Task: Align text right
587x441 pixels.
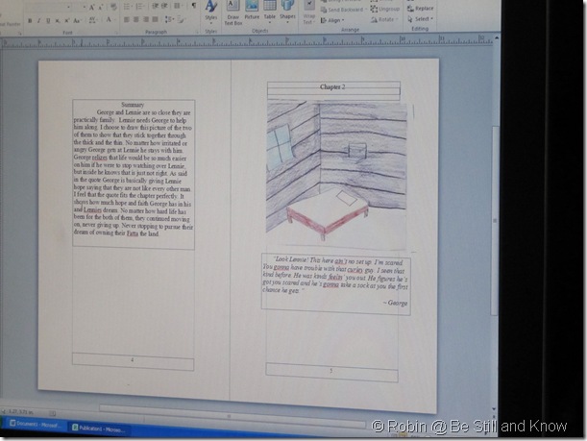Action: point(146,19)
